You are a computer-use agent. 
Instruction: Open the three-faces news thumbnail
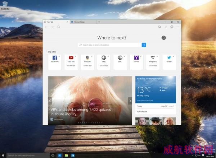pyautogui.click(x=156, y=121)
